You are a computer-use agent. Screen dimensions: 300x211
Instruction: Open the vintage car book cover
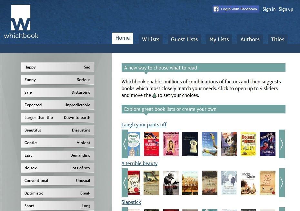[x=151, y=183]
